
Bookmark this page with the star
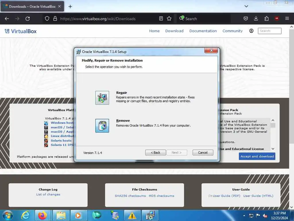169,18
